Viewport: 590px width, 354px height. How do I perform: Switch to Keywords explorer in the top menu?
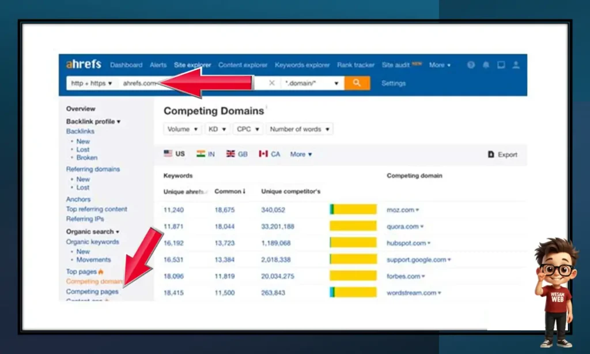click(302, 65)
